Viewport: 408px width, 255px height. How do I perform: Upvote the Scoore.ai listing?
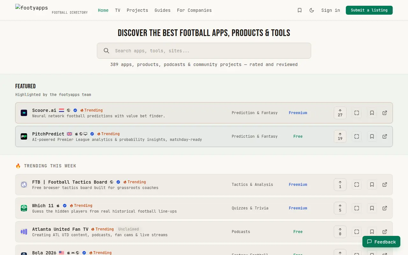(340, 113)
